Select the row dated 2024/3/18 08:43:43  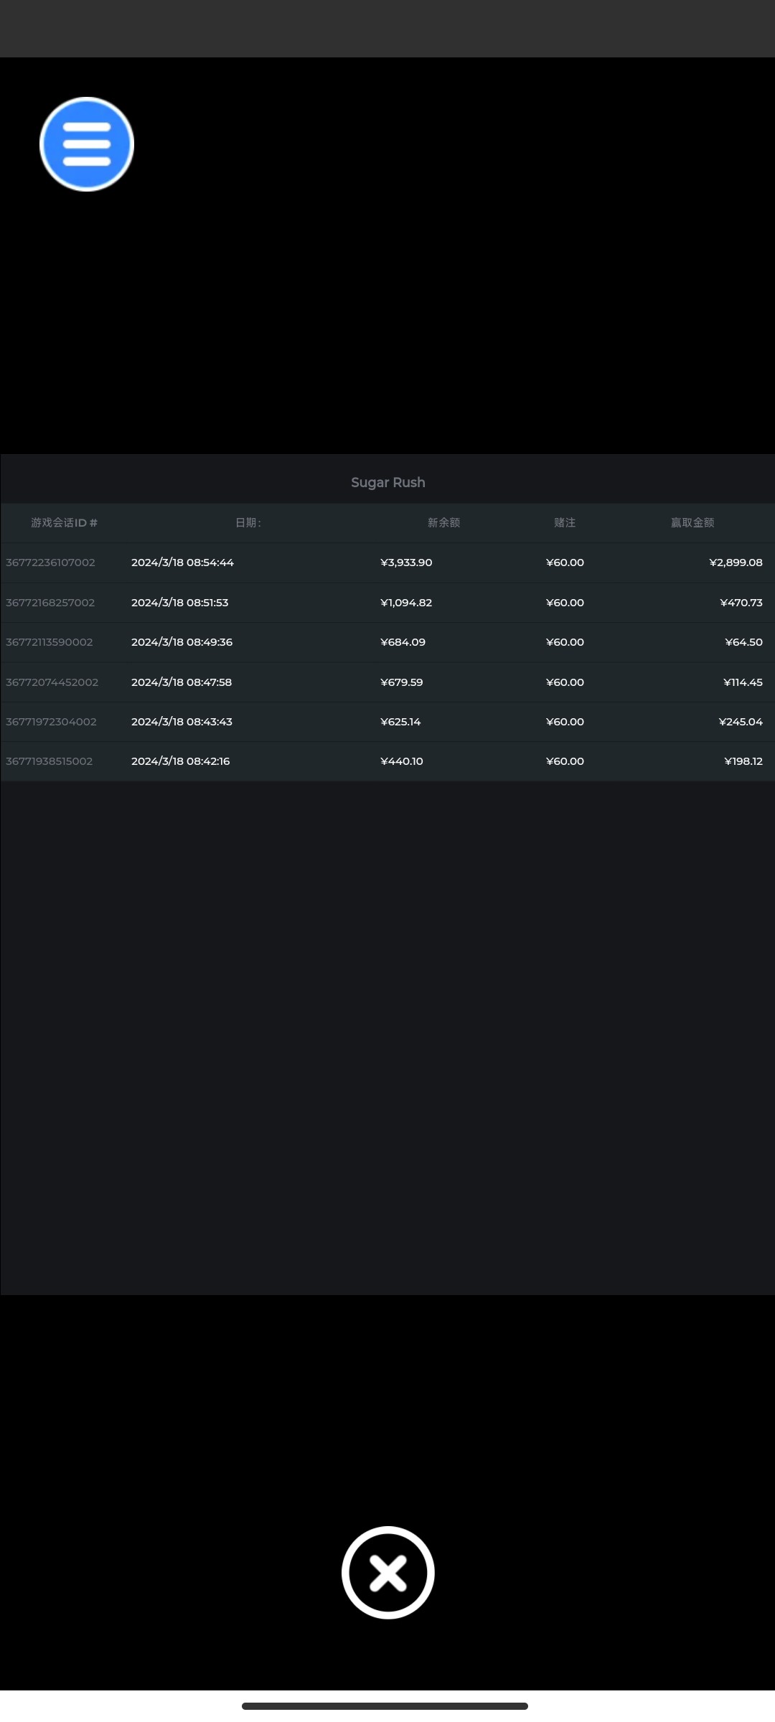tap(182, 722)
